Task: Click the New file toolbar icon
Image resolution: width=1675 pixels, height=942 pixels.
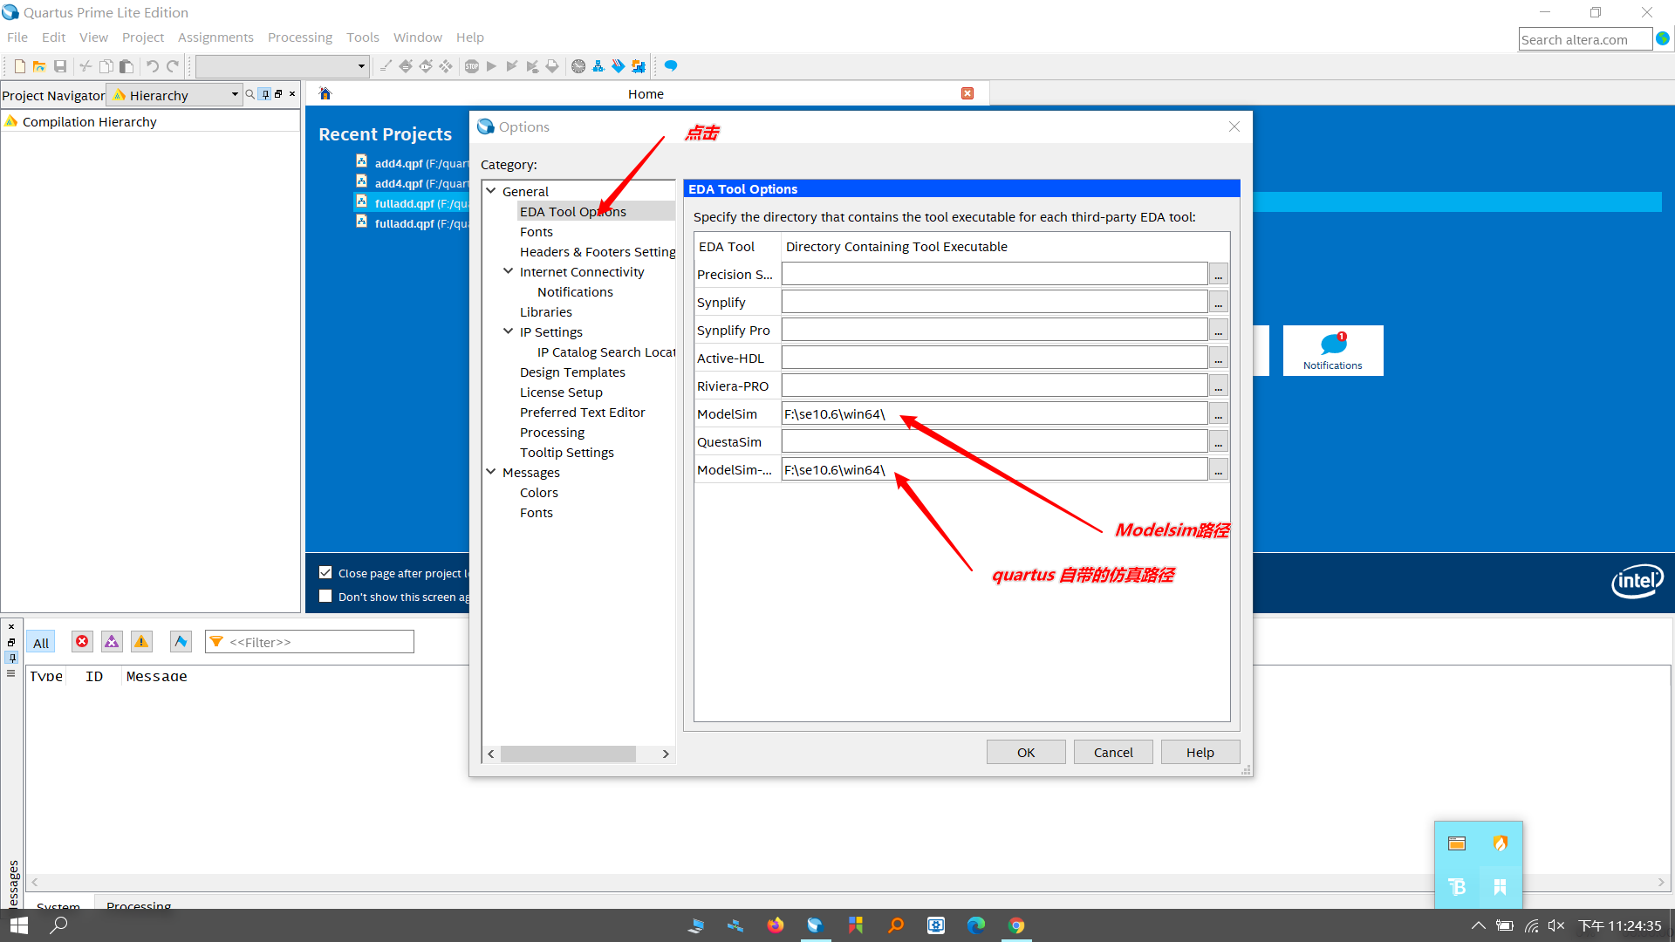Action: click(19, 66)
